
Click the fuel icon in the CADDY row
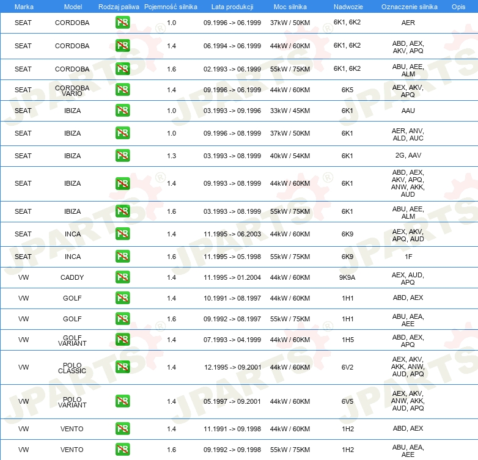tap(122, 277)
